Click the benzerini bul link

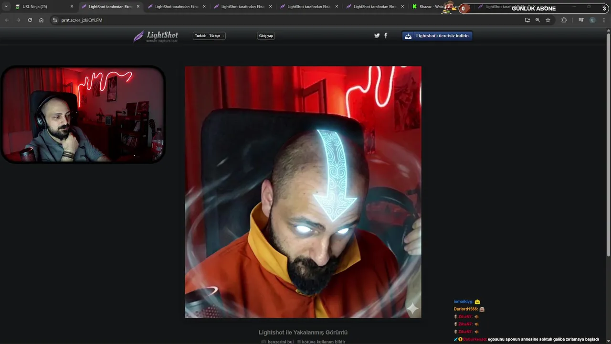277,342
